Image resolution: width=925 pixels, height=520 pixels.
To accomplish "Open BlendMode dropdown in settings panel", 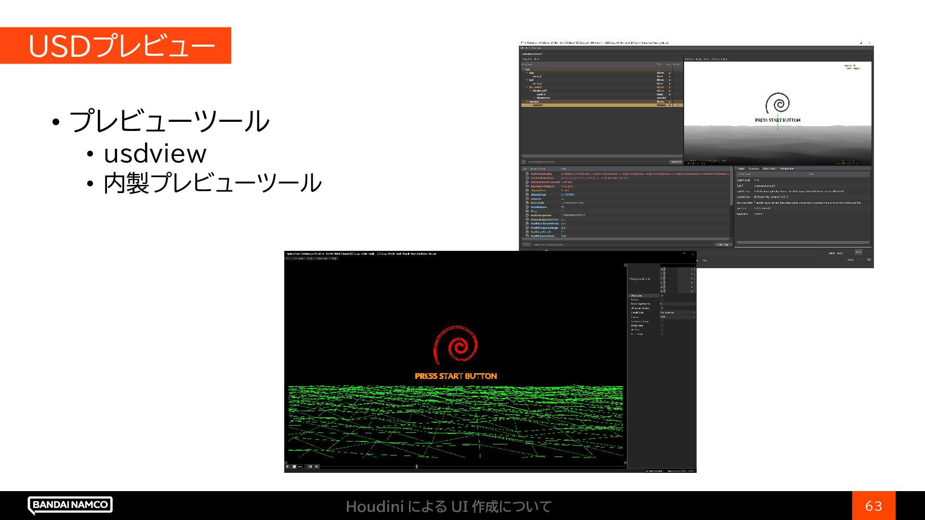I will tap(677, 312).
